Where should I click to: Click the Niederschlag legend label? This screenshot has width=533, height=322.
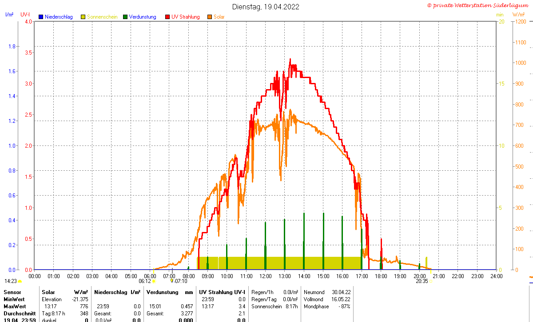[x=59, y=17]
